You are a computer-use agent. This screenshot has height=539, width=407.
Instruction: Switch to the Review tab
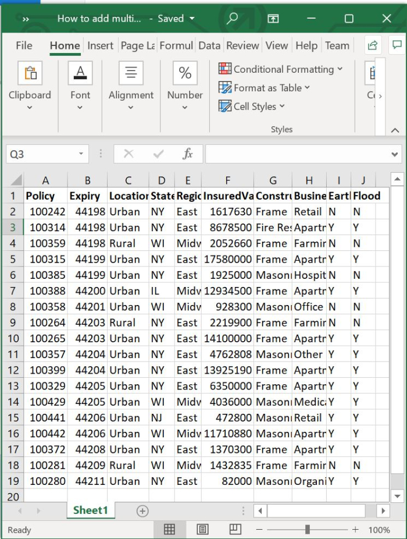[242, 45]
